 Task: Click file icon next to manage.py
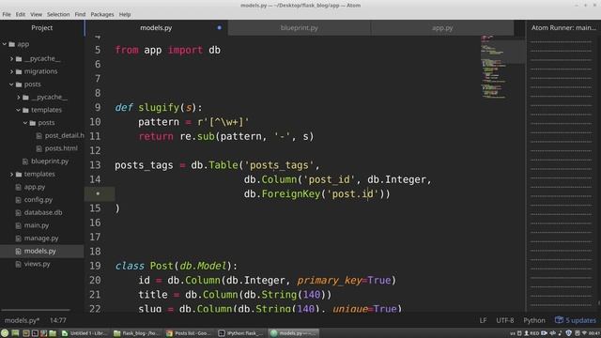18,238
